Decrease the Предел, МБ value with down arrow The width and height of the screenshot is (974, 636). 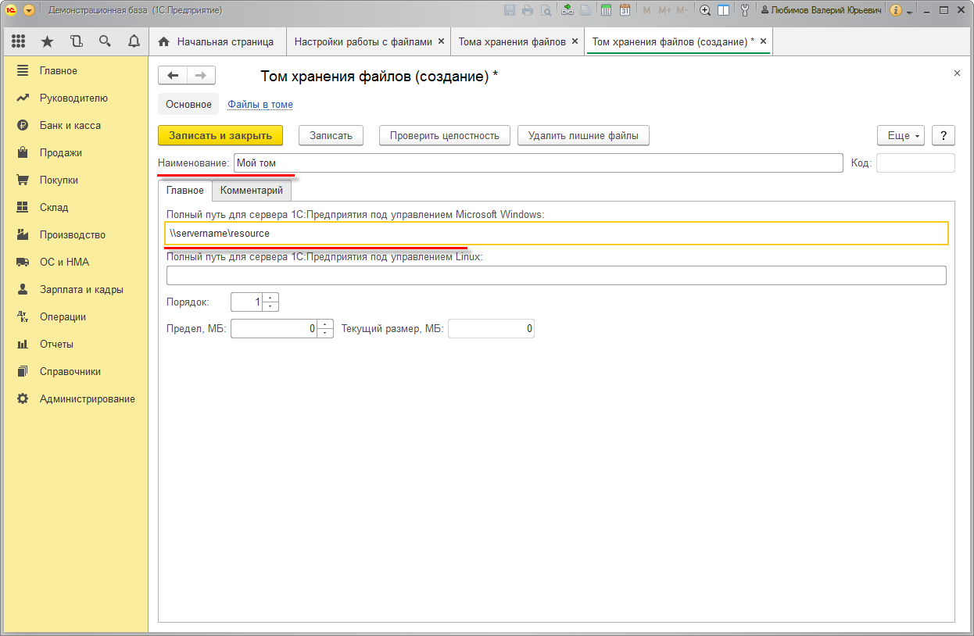click(x=325, y=334)
